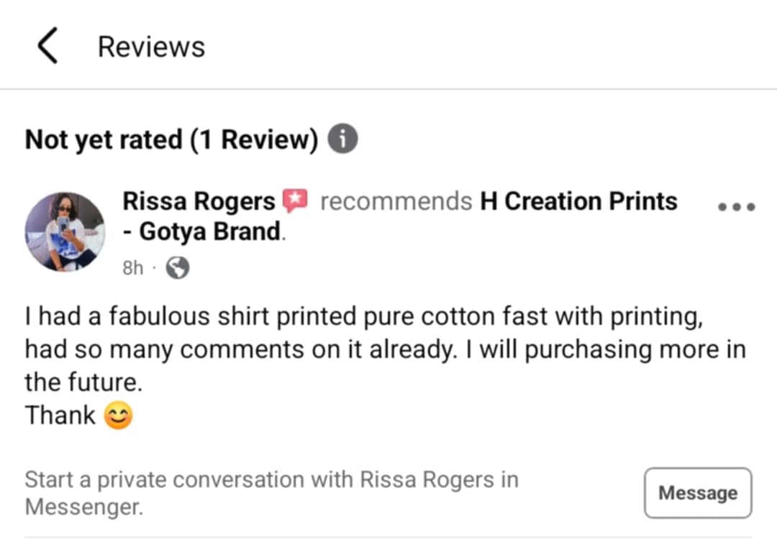Click the 8h review timestamp
This screenshot has width=777, height=539.
tap(132, 268)
